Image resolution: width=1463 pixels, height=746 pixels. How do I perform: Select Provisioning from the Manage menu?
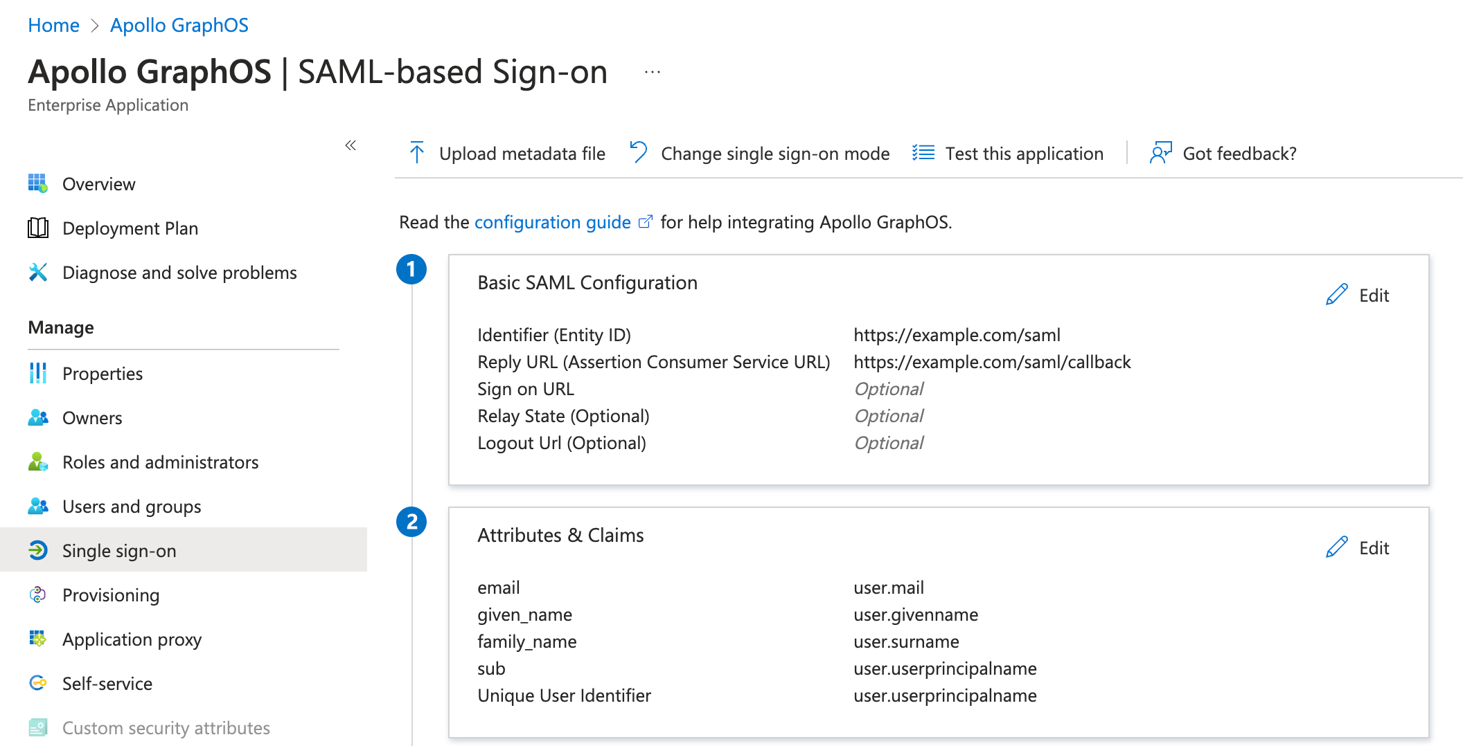coord(111,595)
